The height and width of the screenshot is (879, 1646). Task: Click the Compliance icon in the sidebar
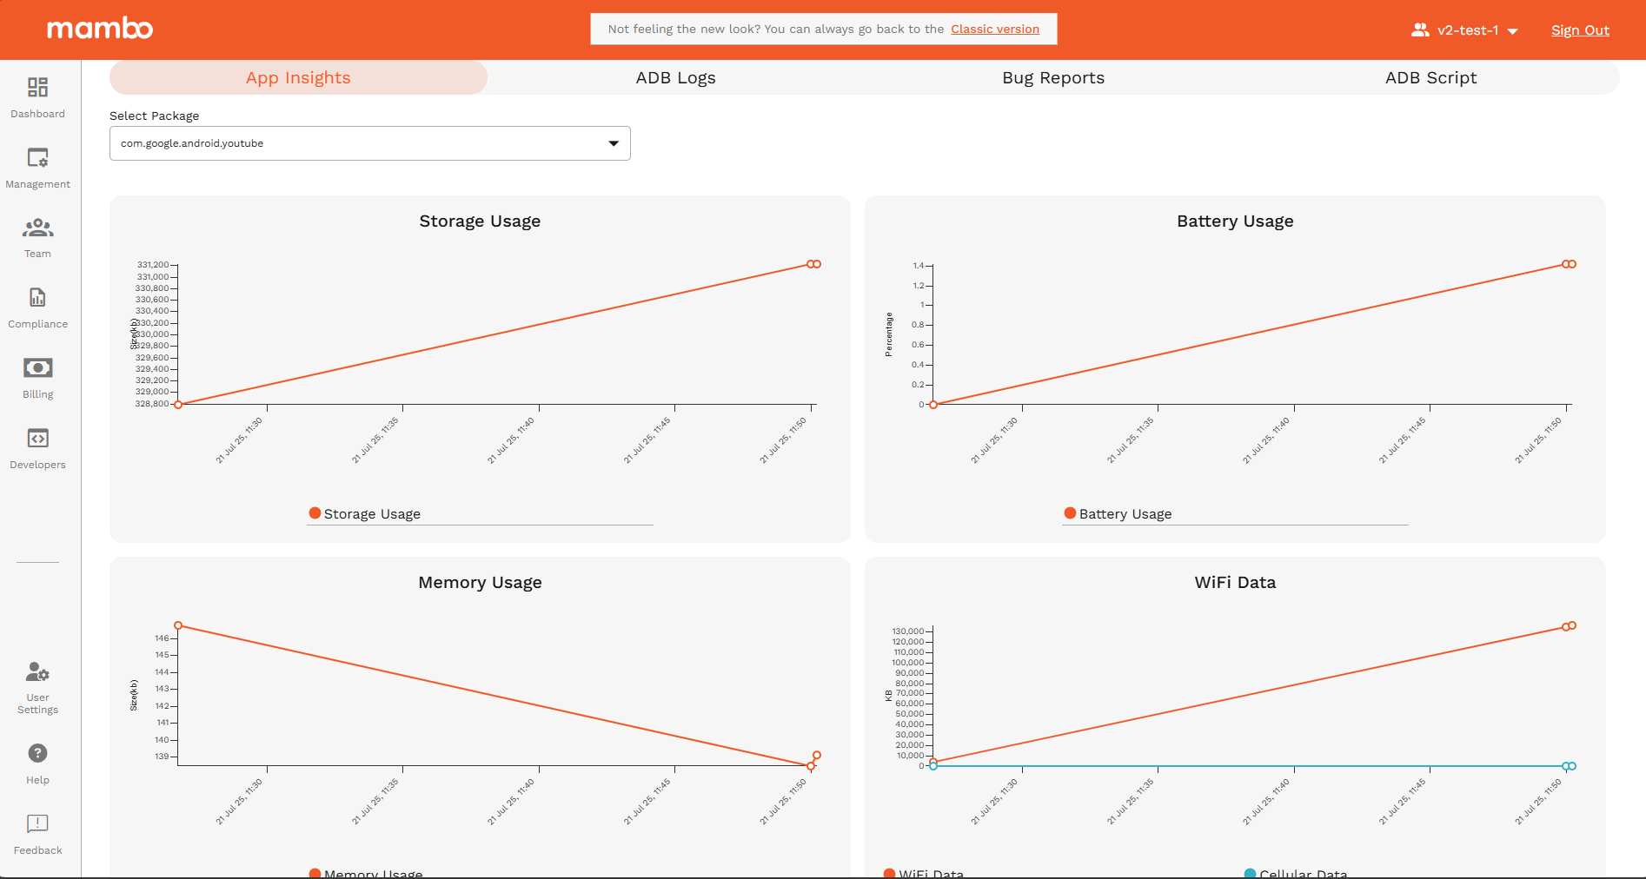[37, 307]
